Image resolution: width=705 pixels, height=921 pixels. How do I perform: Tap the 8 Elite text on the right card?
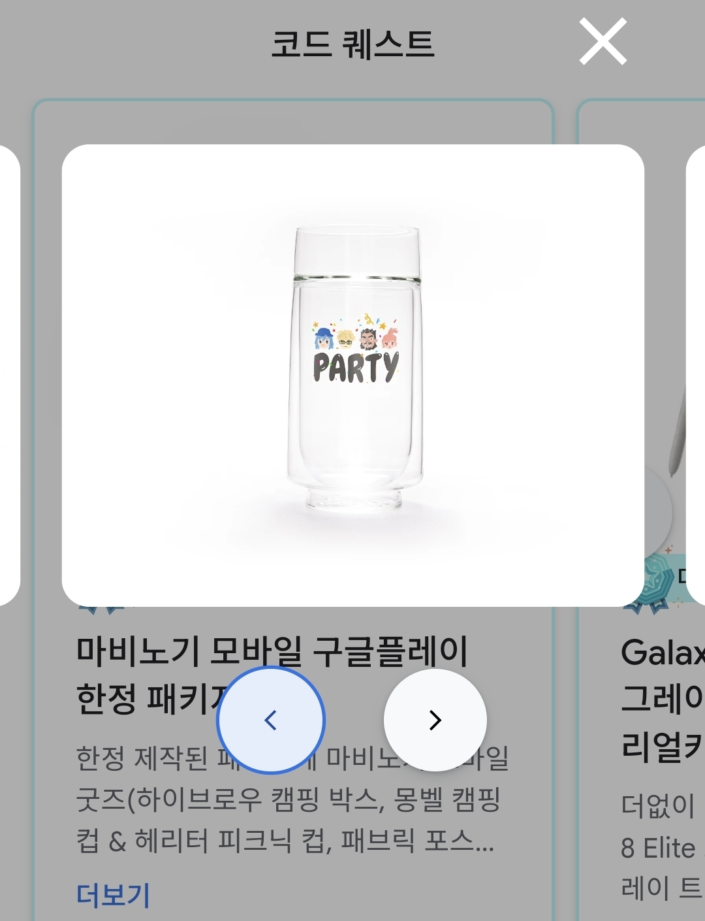[657, 848]
